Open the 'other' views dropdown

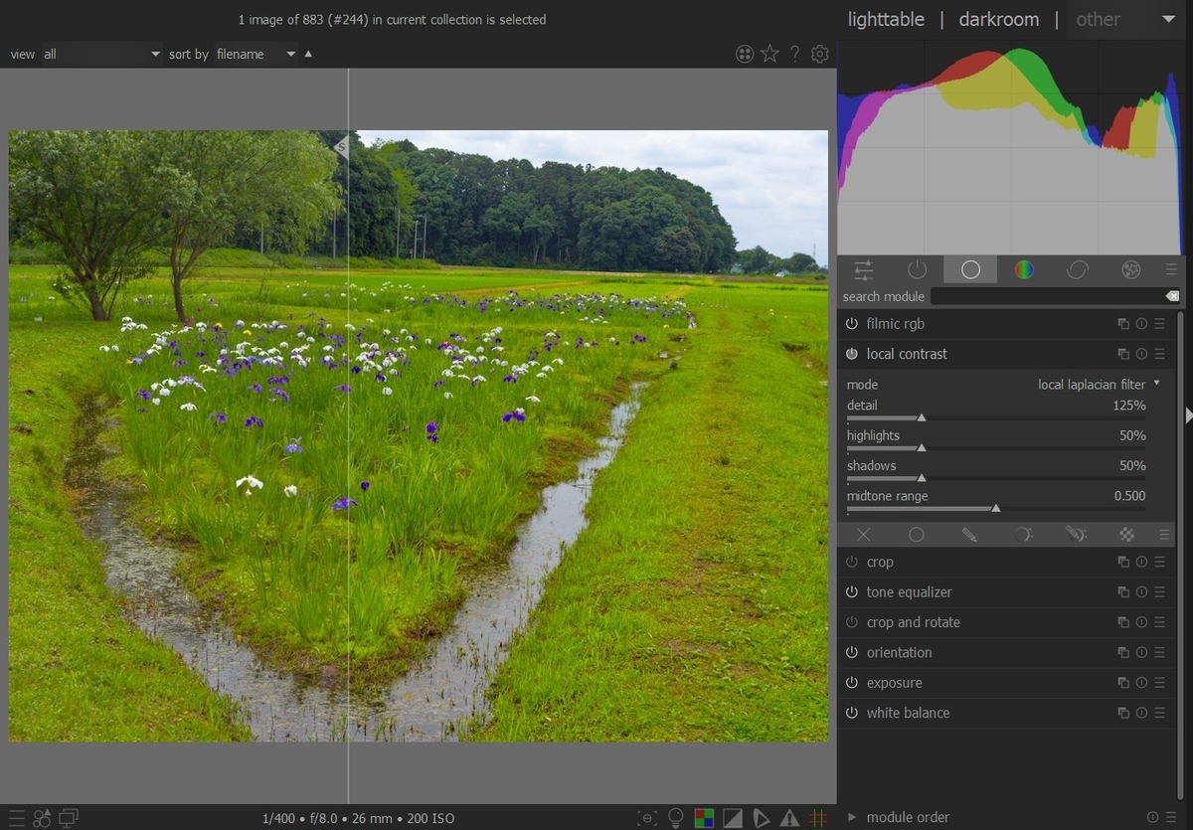pyautogui.click(x=1125, y=19)
